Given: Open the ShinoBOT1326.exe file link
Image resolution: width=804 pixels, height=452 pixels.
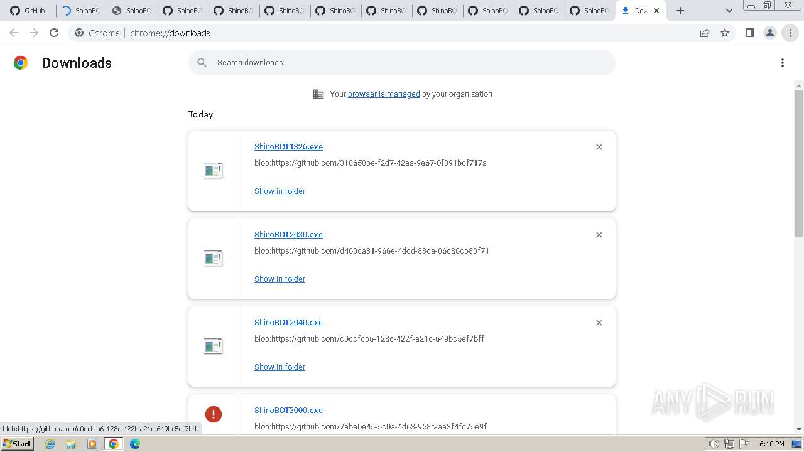Looking at the screenshot, I should click(x=288, y=147).
